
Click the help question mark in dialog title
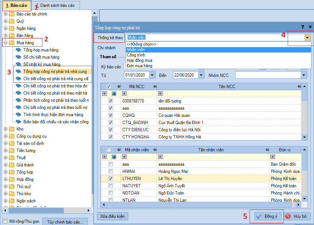(302, 27)
